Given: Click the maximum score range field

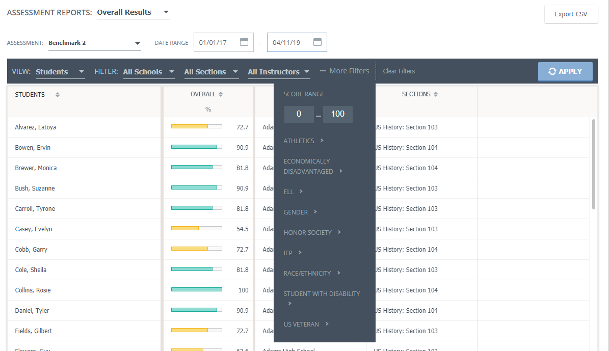Looking at the screenshot, I should [338, 114].
